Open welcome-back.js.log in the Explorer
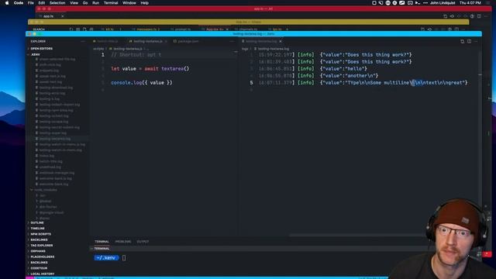This screenshot has height=279, width=496. 55,178
